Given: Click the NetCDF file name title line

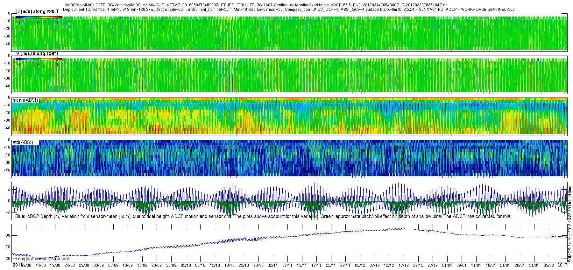Looking at the screenshot, I should (256, 5).
